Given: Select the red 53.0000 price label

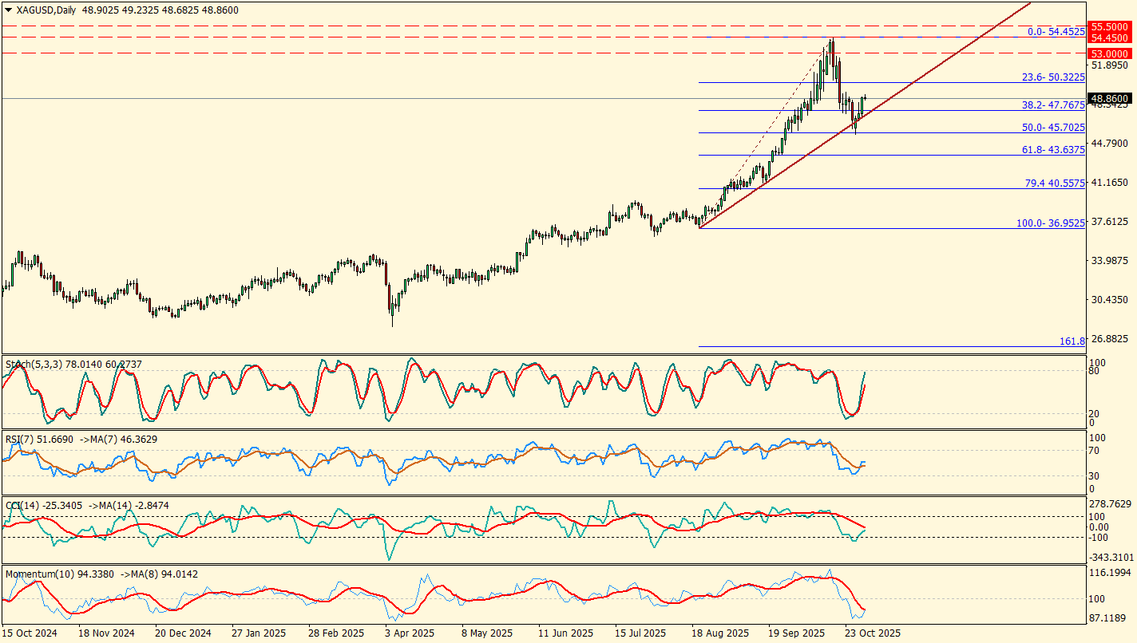Looking at the screenshot, I should click(x=1109, y=53).
